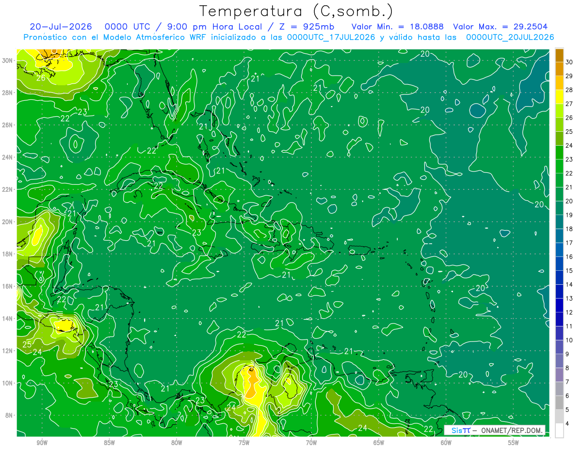Click the 26 contour label over the Gulf coast
582x449 pixels.
pos(41,77)
